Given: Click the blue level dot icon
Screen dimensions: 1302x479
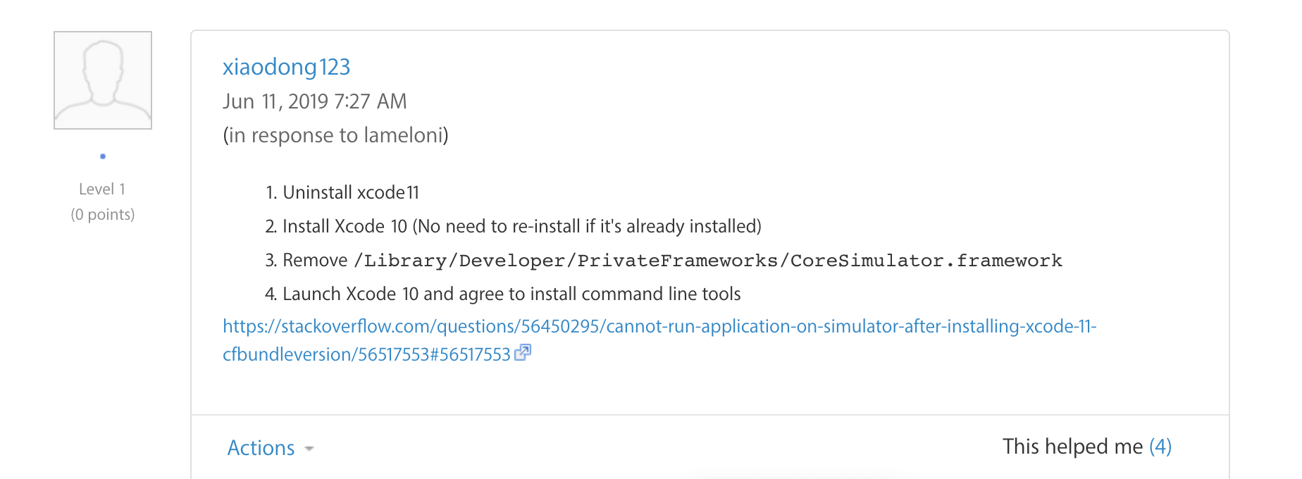Looking at the screenshot, I should click(x=103, y=156).
